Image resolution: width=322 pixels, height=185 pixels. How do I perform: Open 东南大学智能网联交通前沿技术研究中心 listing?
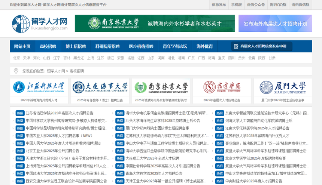pos(267,113)
